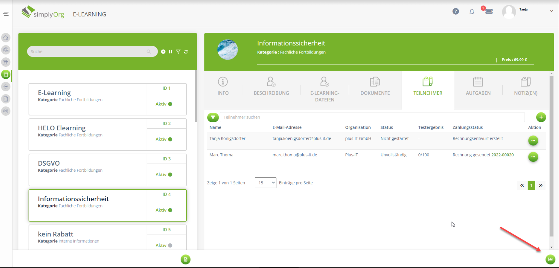Switch to the Dokumente tab
This screenshot has width=559, height=268.
pyautogui.click(x=375, y=87)
